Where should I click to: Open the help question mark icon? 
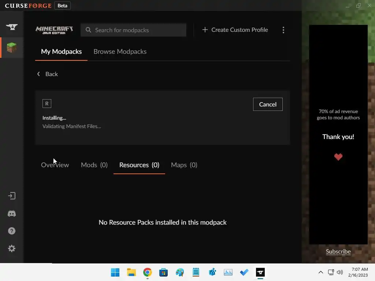point(12,231)
